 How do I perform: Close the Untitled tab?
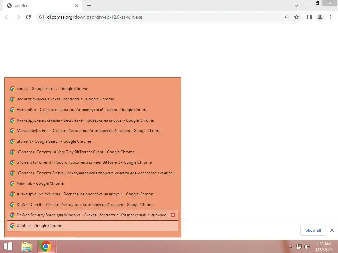coord(77,6)
